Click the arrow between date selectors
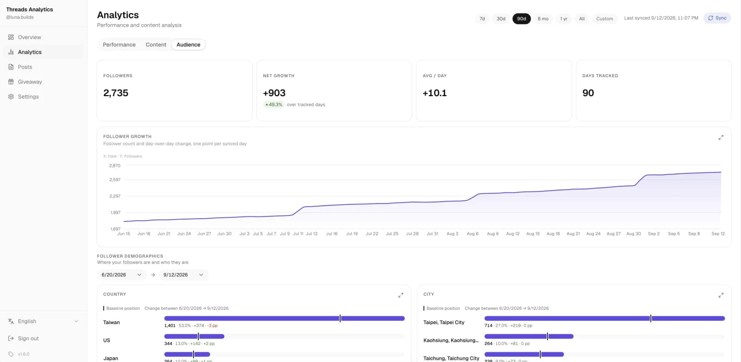Image resolution: width=741 pixels, height=362 pixels. tap(153, 275)
